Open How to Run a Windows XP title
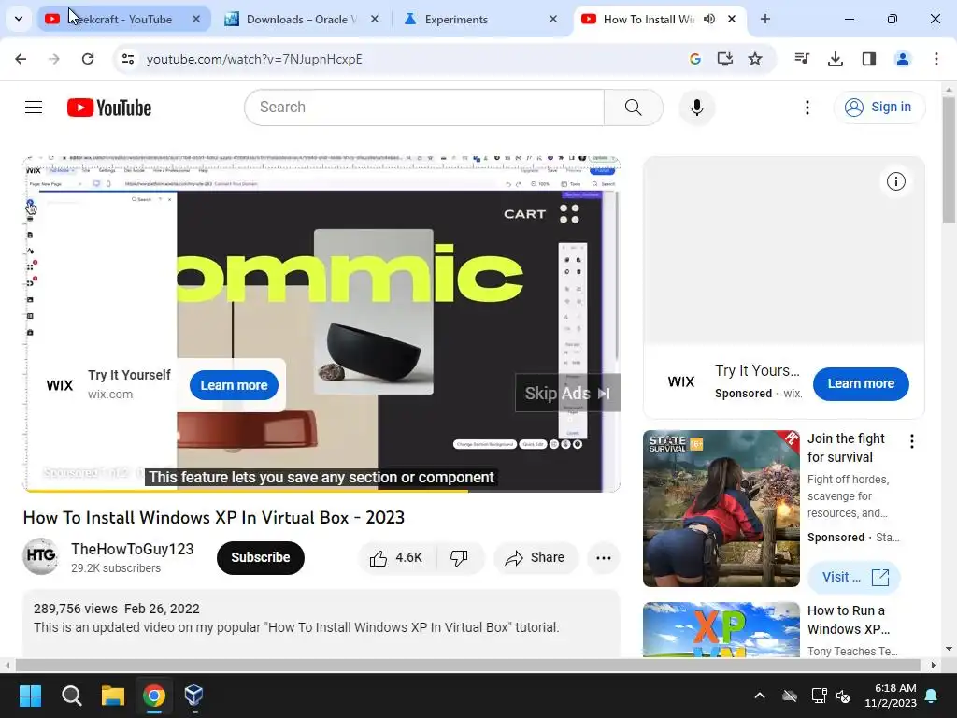This screenshot has width=957, height=718. (x=849, y=620)
